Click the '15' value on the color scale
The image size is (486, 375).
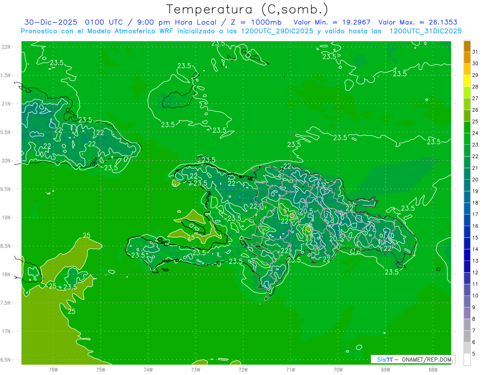475,237
